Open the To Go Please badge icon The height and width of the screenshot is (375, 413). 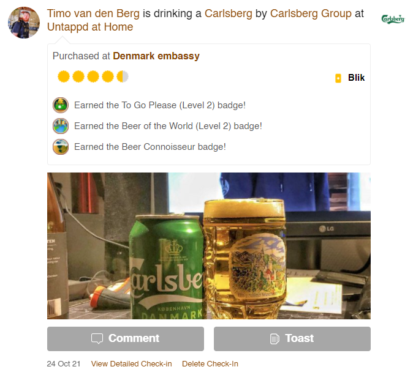pyautogui.click(x=61, y=105)
